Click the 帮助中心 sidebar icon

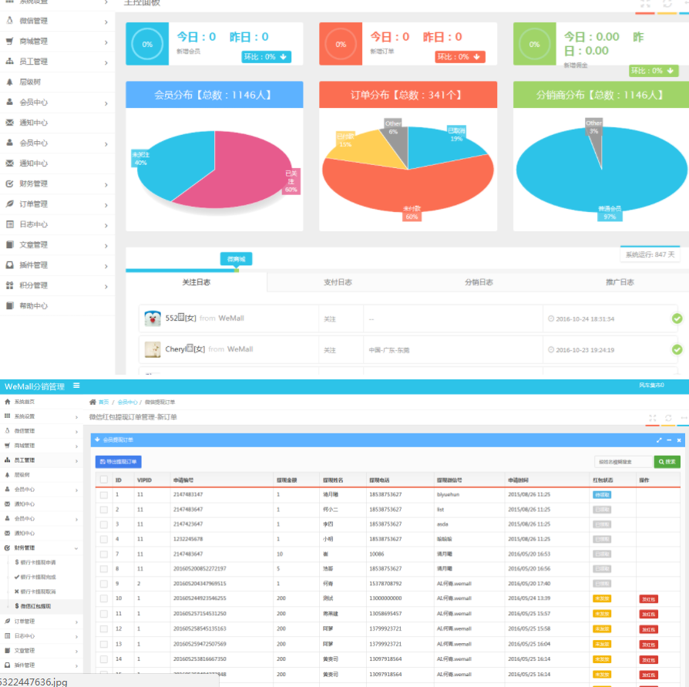9,306
